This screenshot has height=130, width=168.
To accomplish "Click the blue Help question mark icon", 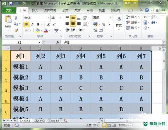I will coord(147,10).
